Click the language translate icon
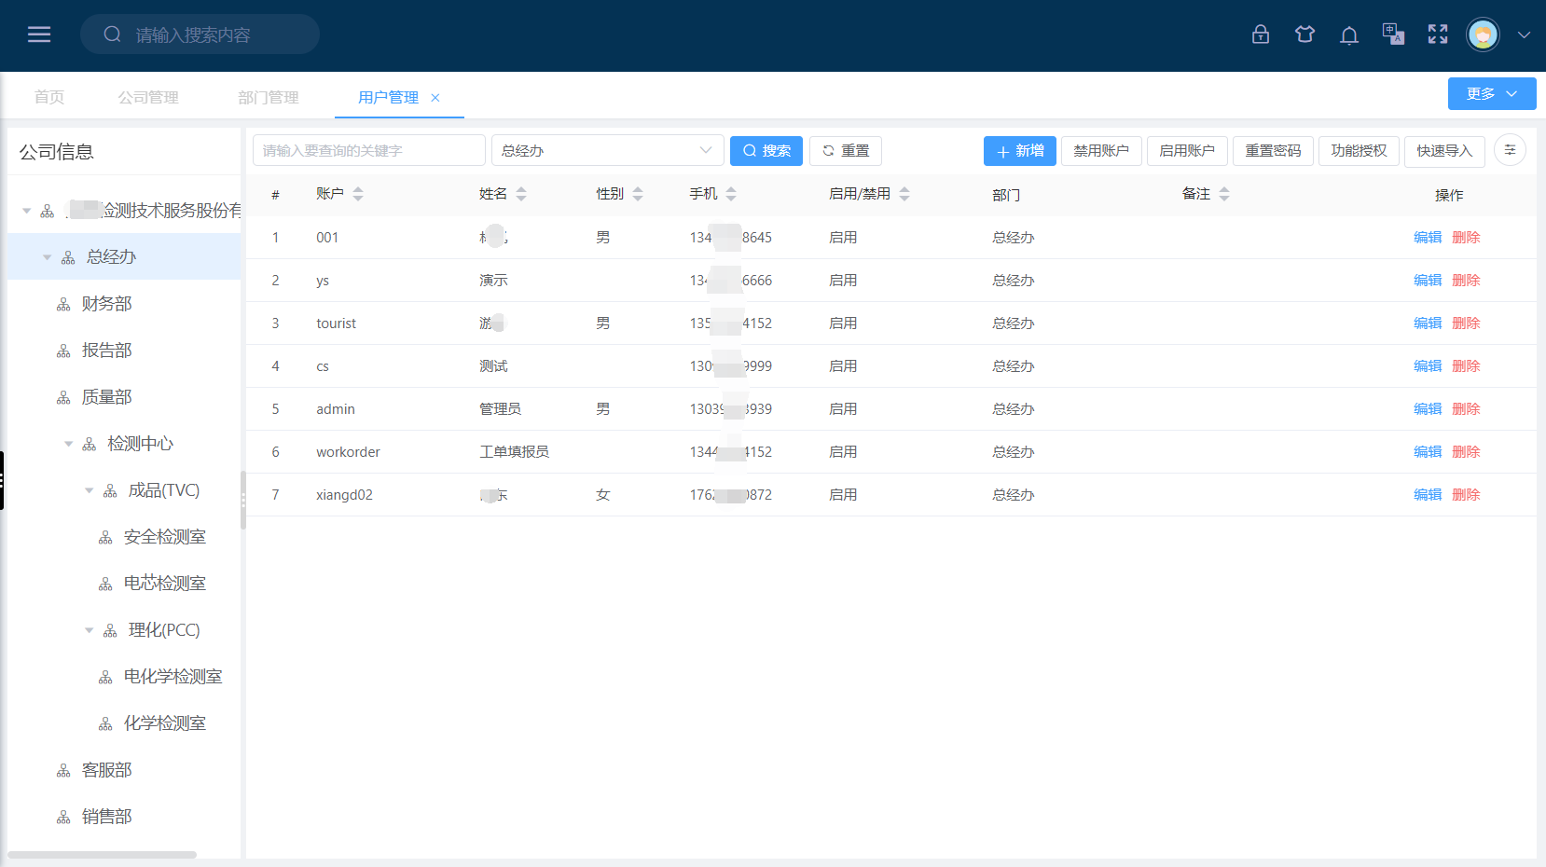This screenshot has height=867, width=1546. coord(1393,34)
